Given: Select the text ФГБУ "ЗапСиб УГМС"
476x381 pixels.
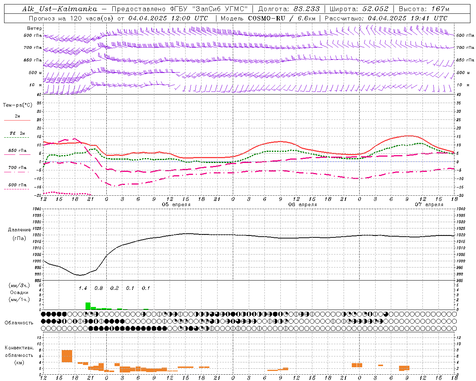Looking at the screenshot, I should click(x=210, y=9).
